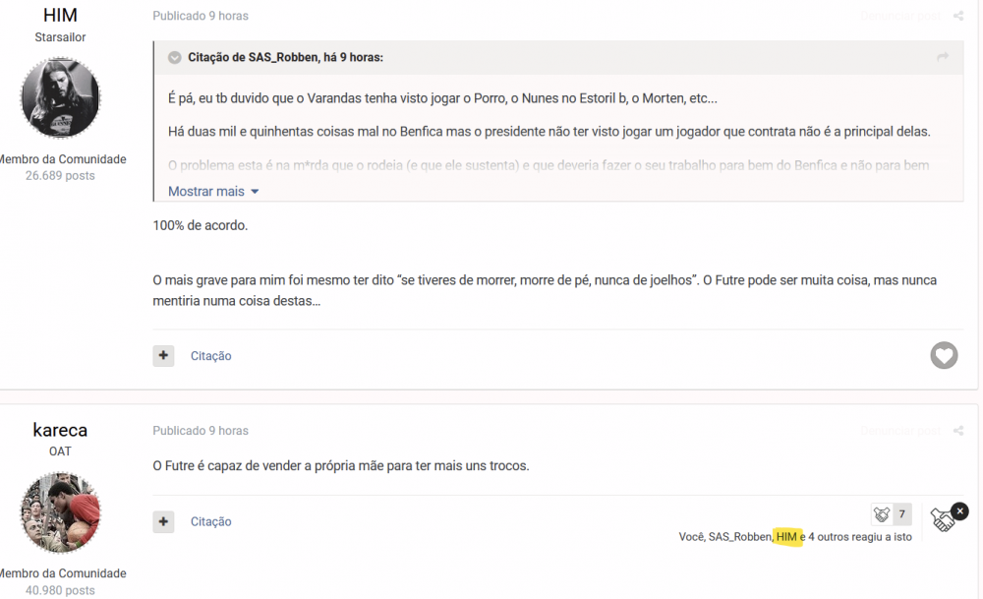
Task: Show the 7 reactions list
Action: click(x=902, y=514)
